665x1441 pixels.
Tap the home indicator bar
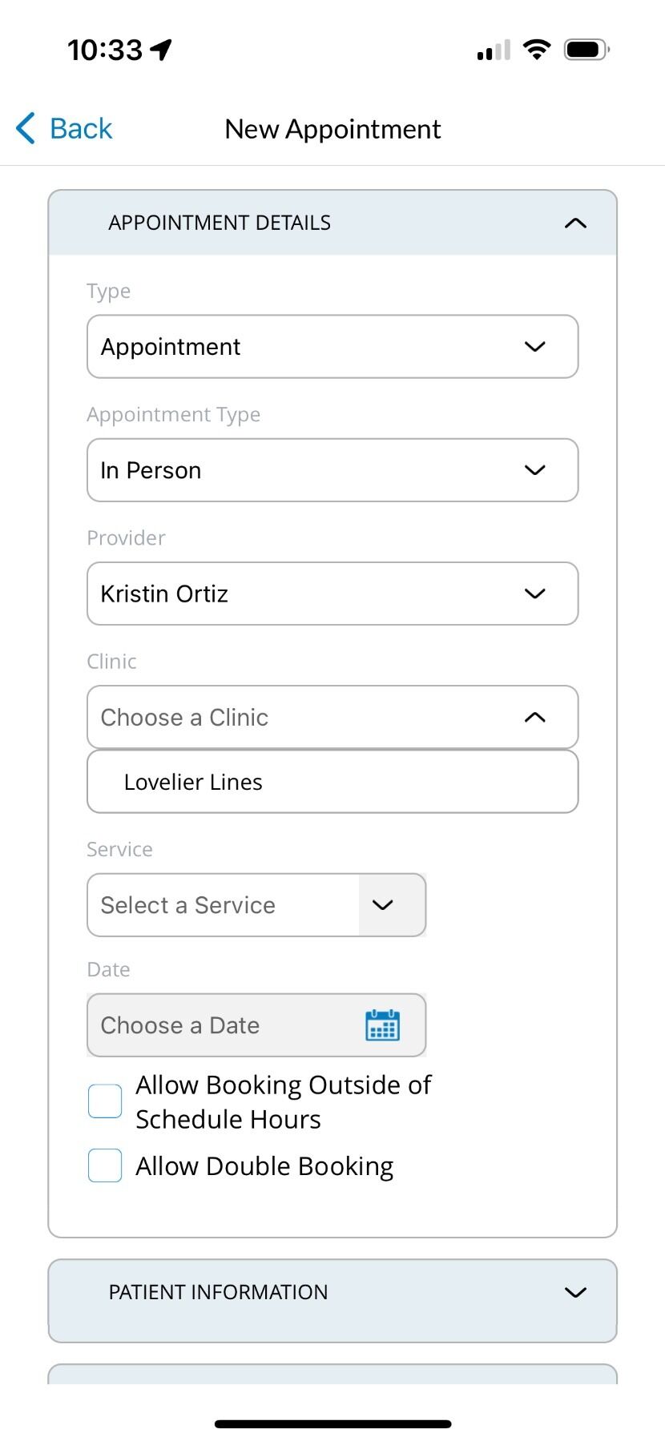point(332,1423)
